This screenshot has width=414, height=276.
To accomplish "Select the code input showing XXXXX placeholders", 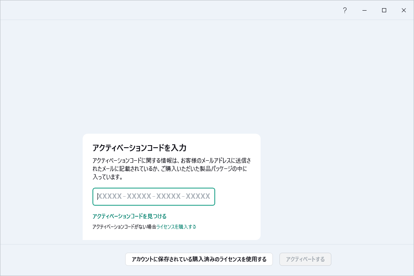I will click(153, 197).
